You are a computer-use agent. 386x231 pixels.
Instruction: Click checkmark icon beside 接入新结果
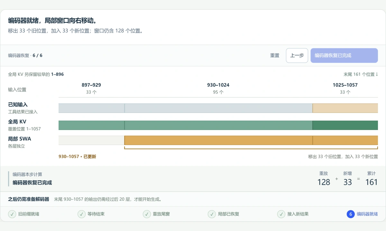281,214
